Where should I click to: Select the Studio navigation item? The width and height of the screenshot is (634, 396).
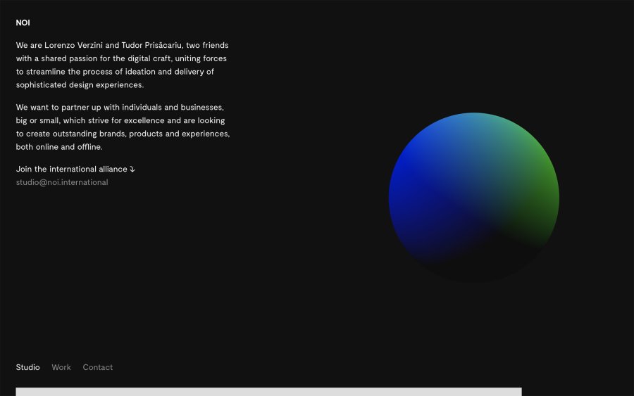27,367
